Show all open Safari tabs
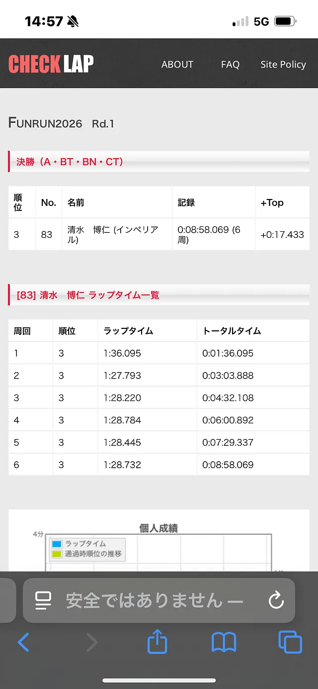318x689 pixels. 290,642
